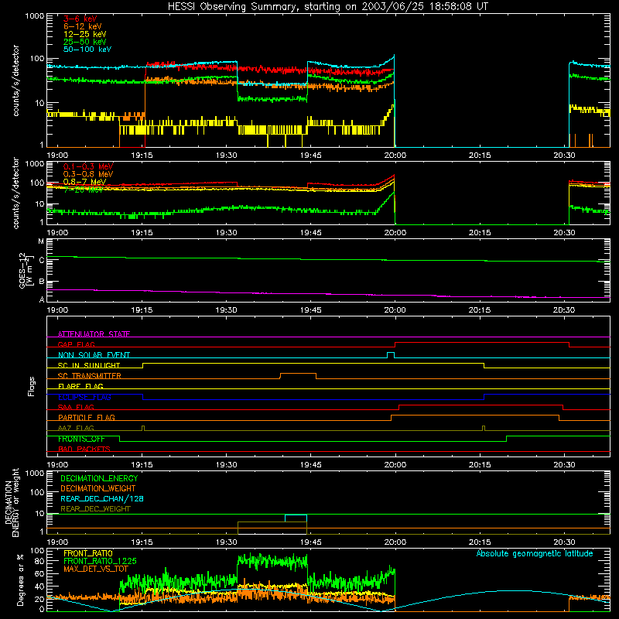Select the 'PARTICLE_FLAG' flag label

click(x=87, y=417)
